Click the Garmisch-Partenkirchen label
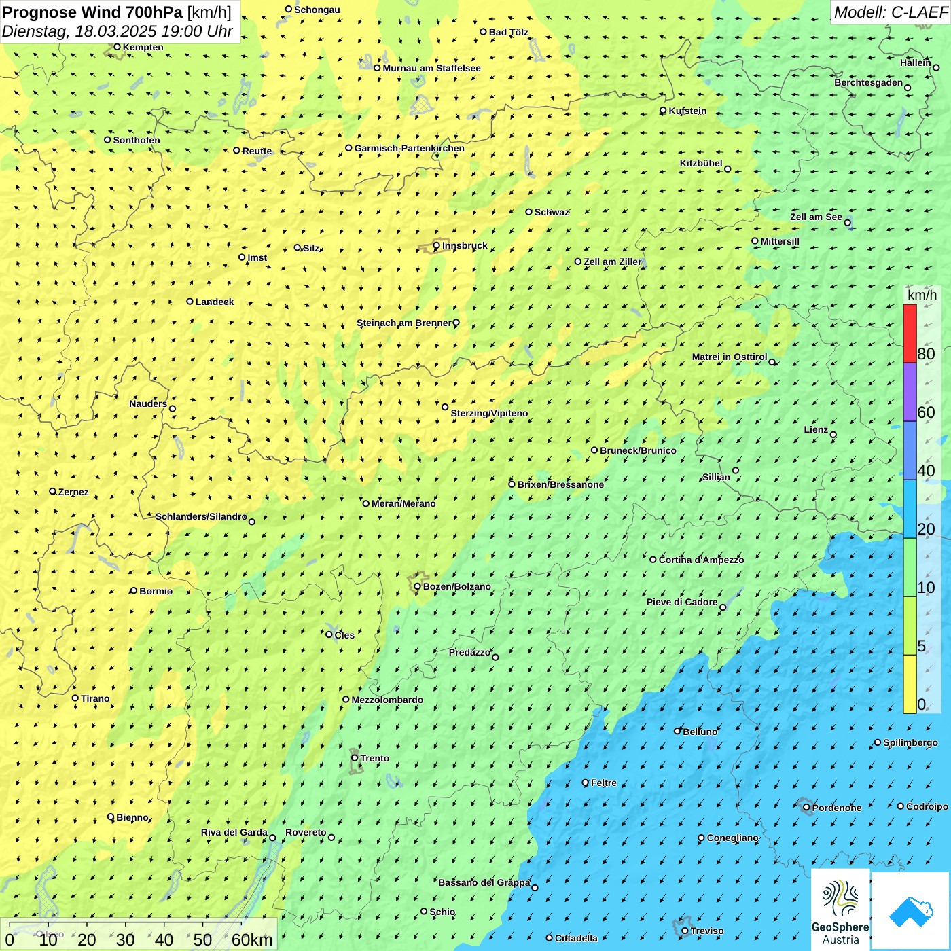The height and width of the screenshot is (951, 951). 410,148
